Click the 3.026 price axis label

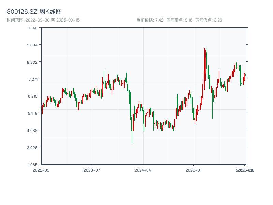click(32, 147)
